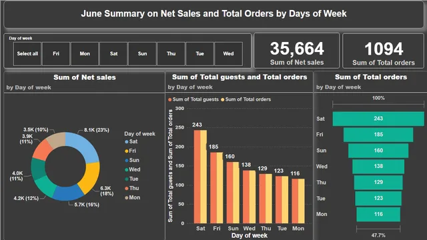Choose Wed in the day slicer
The image size is (427, 240).
pyautogui.click(x=228, y=54)
